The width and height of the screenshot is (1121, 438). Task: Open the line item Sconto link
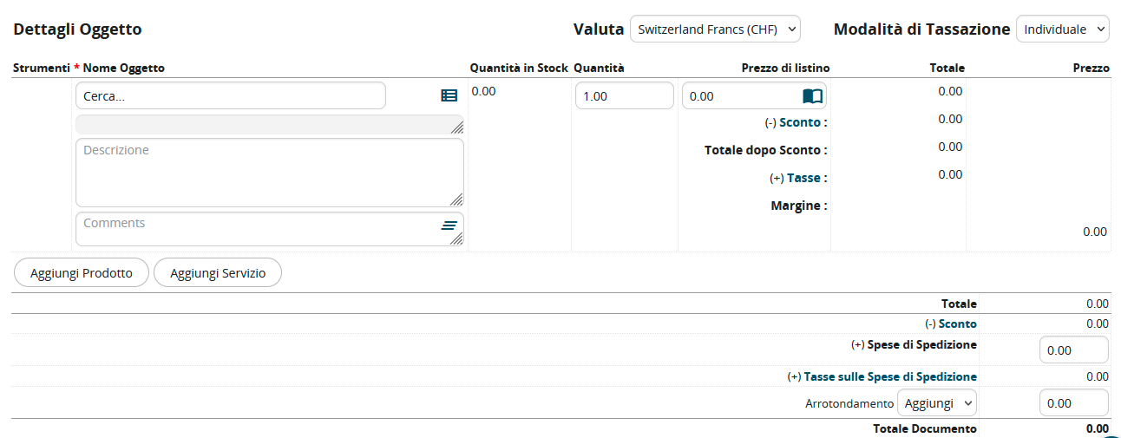point(803,122)
